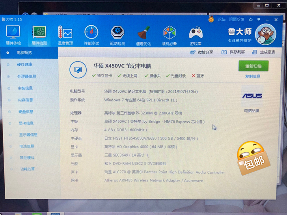Click 主硬盘 HGST HTS545050A7E680 value

click(151, 138)
